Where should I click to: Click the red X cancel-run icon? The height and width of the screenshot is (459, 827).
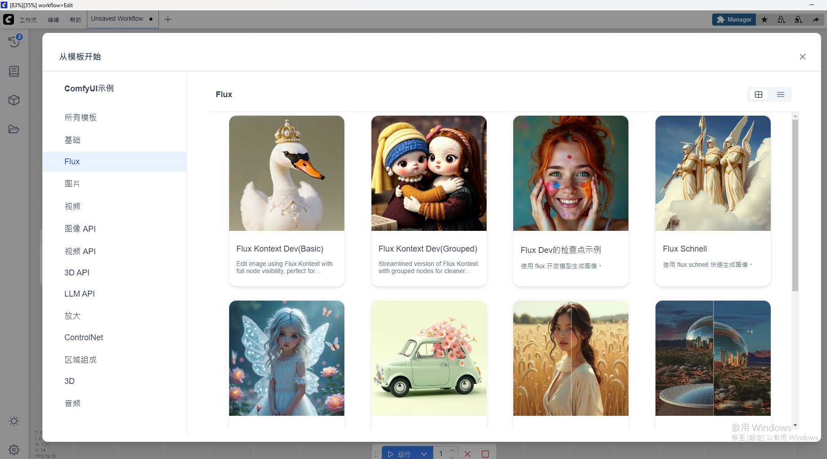[x=468, y=454]
